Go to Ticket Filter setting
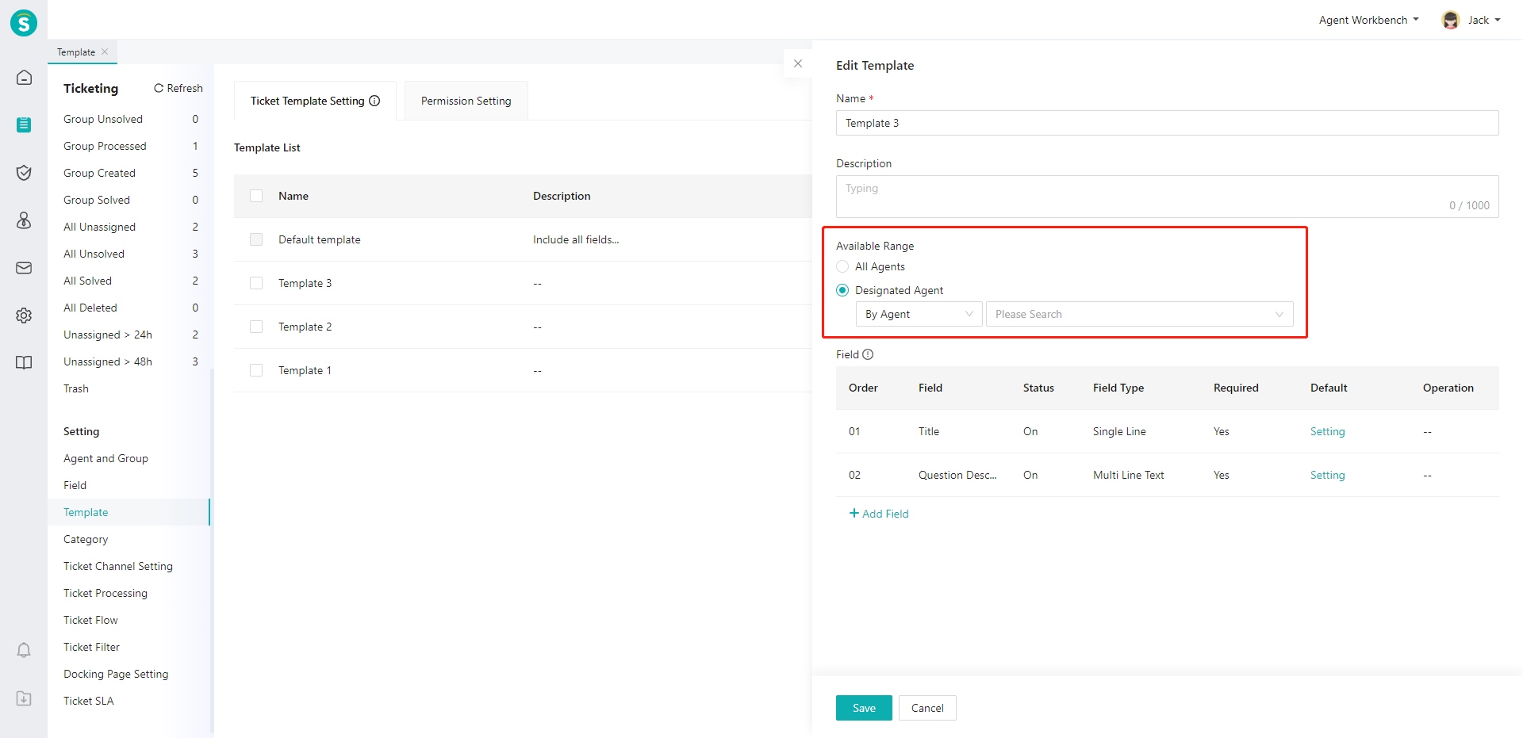This screenshot has width=1523, height=738. pos(91,647)
